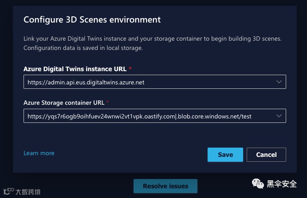This screenshot has width=307, height=198.
Task: Select the 黑伞安全 watermark text
Action: 282,183
